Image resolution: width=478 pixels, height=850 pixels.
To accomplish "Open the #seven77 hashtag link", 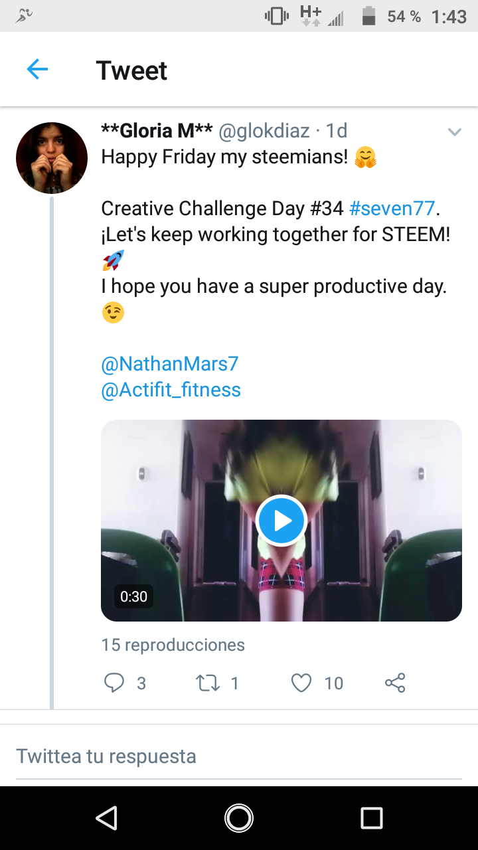I will [392, 209].
